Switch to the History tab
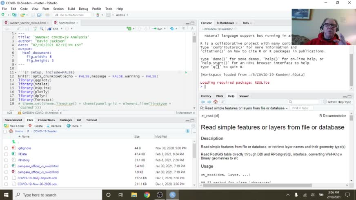 point(206,96)
